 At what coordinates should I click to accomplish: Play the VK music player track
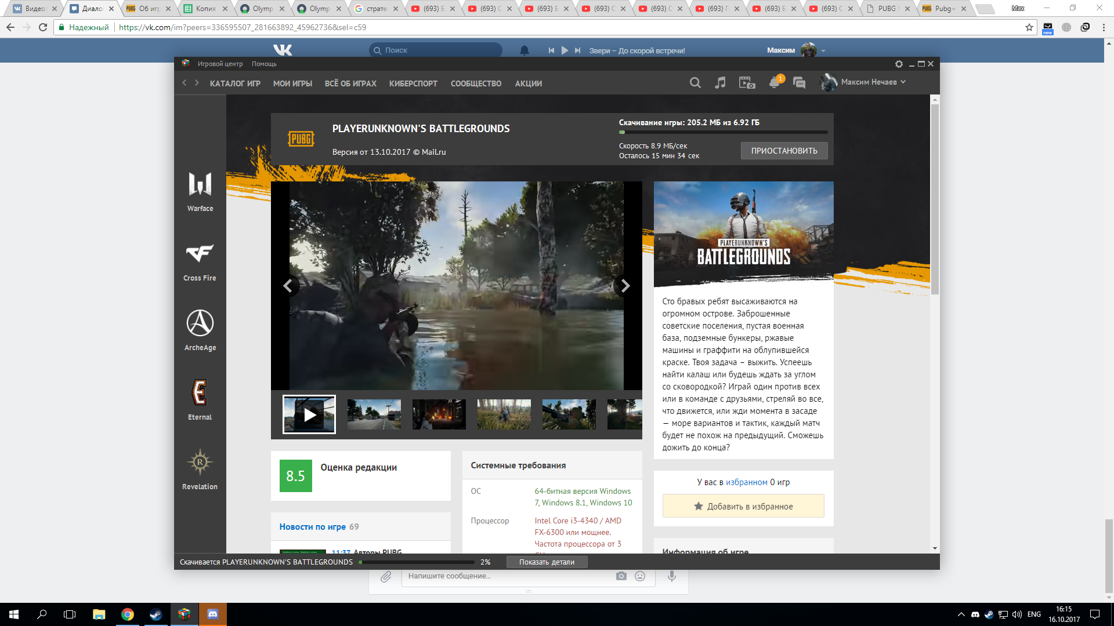pos(565,50)
